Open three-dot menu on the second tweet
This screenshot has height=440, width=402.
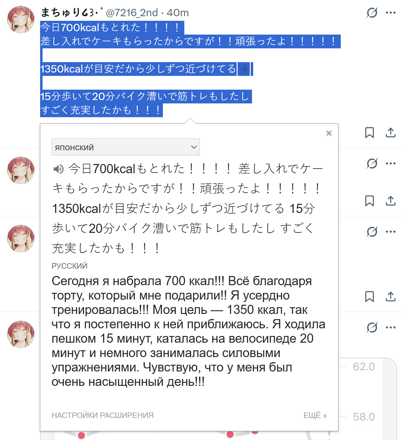tap(391, 163)
